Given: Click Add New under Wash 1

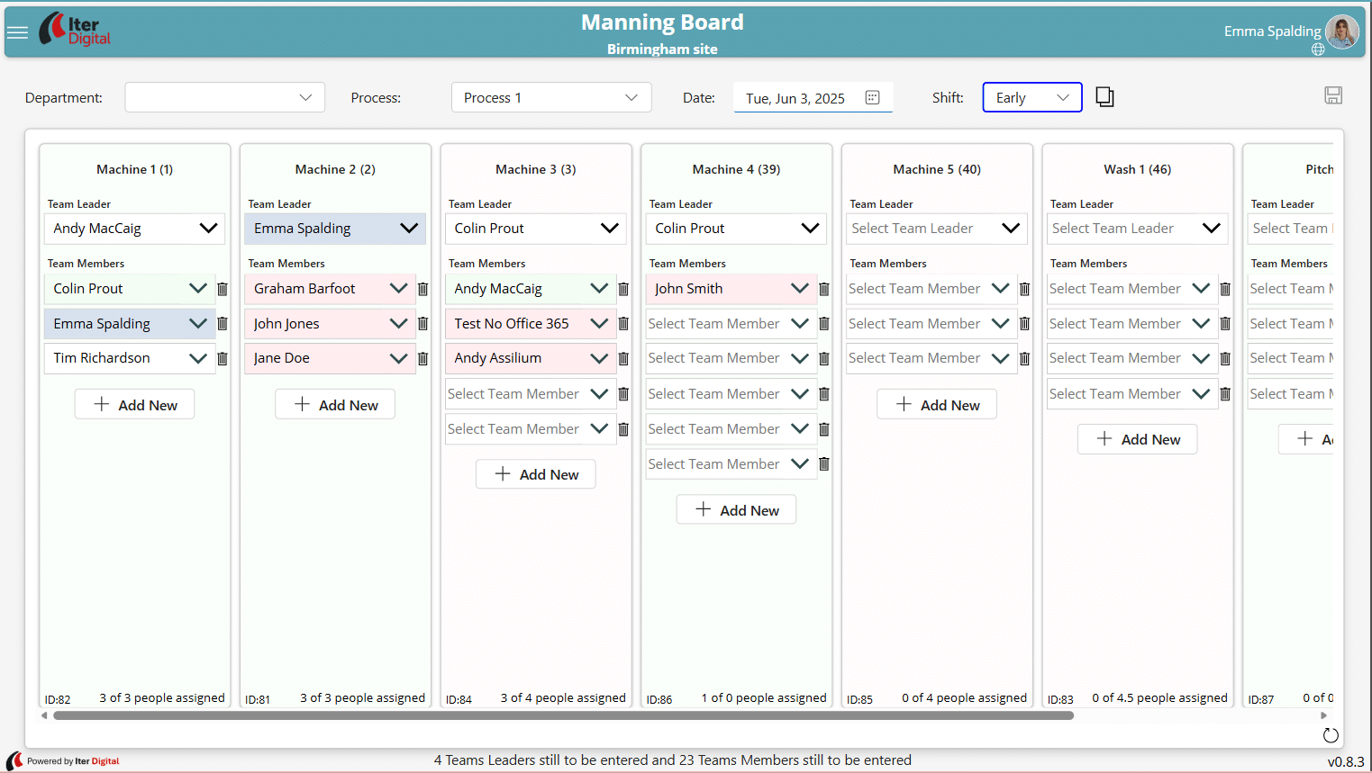Looking at the screenshot, I should [x=1137, y=439].
